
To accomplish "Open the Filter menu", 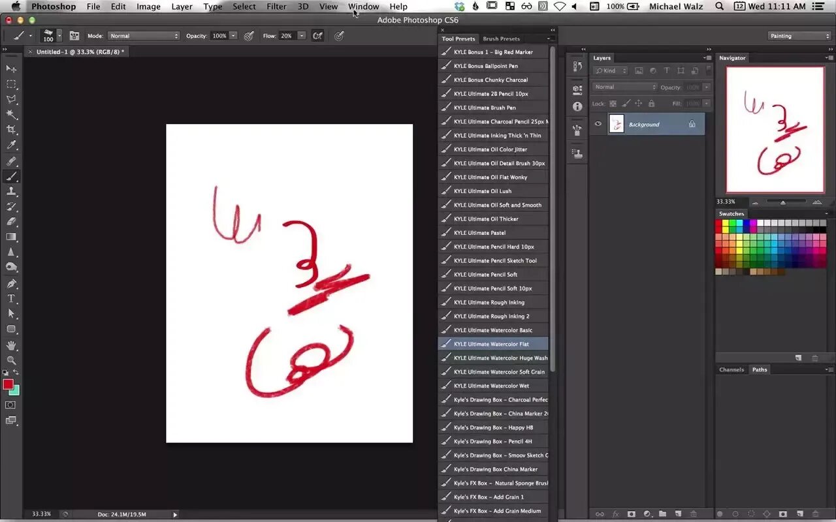I will [276, 7].
